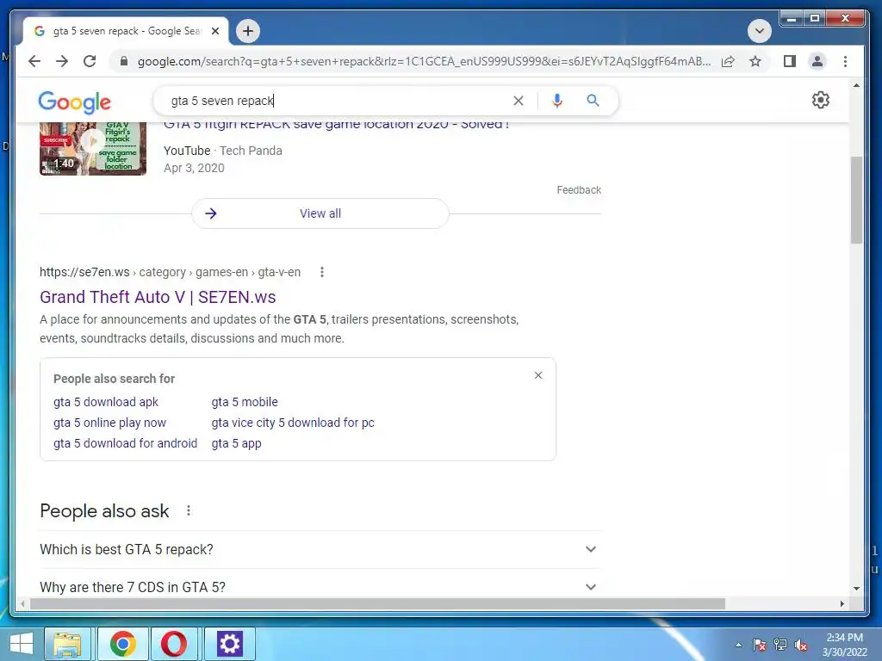Search for gta 5 online play now
The width and height of the screenshot is (882, 661).
click(109, 423)
